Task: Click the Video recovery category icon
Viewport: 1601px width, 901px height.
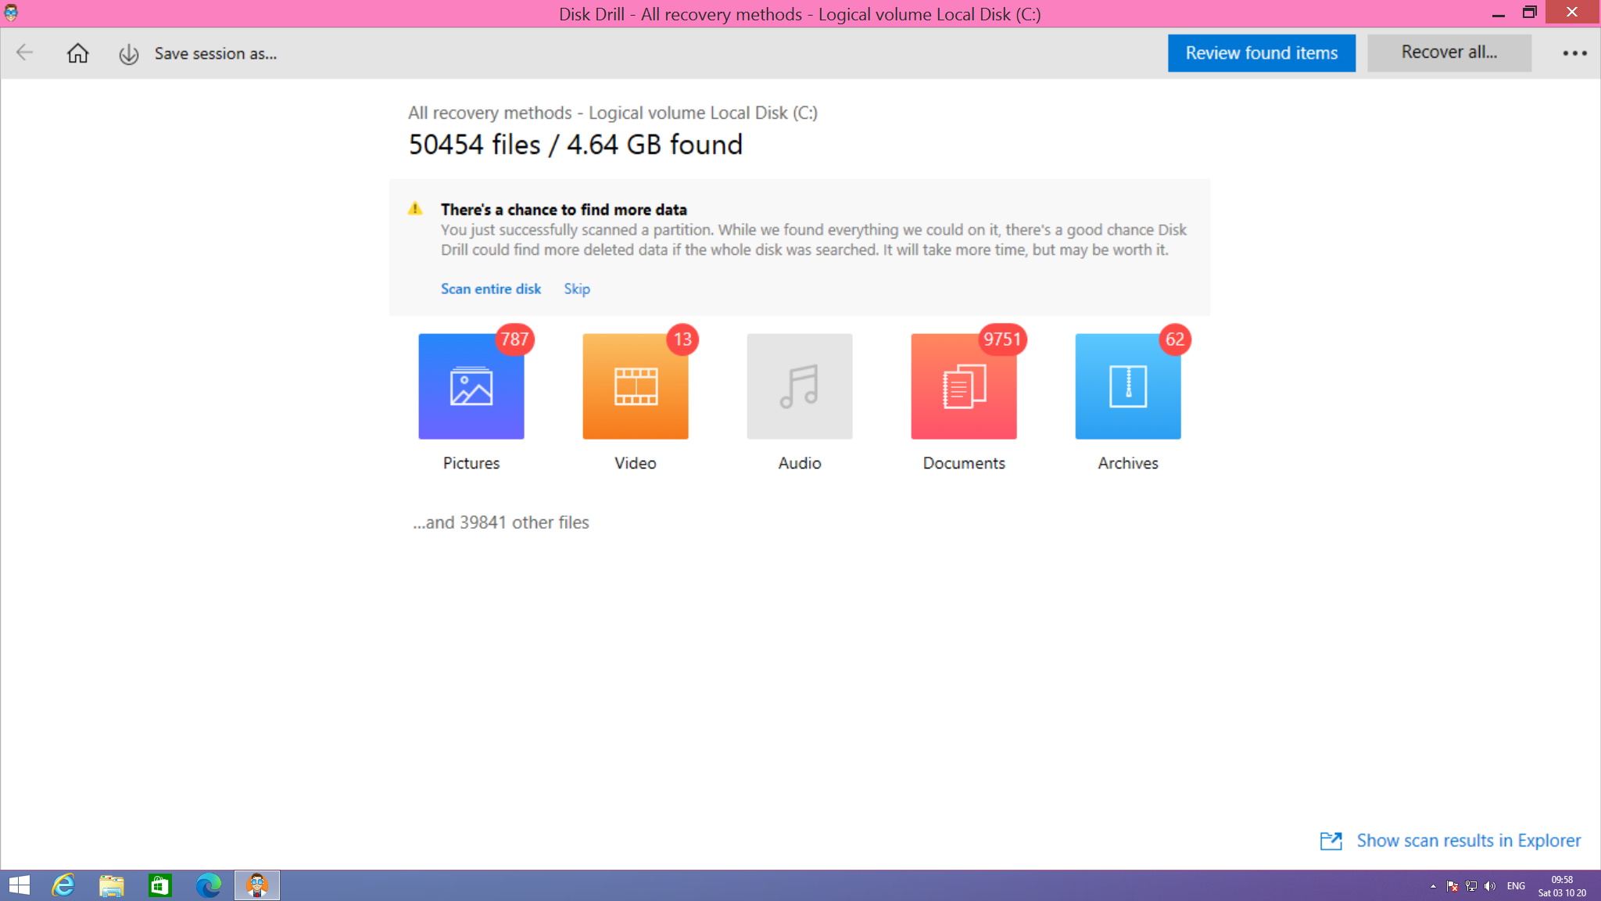Action: coord(636,386)
